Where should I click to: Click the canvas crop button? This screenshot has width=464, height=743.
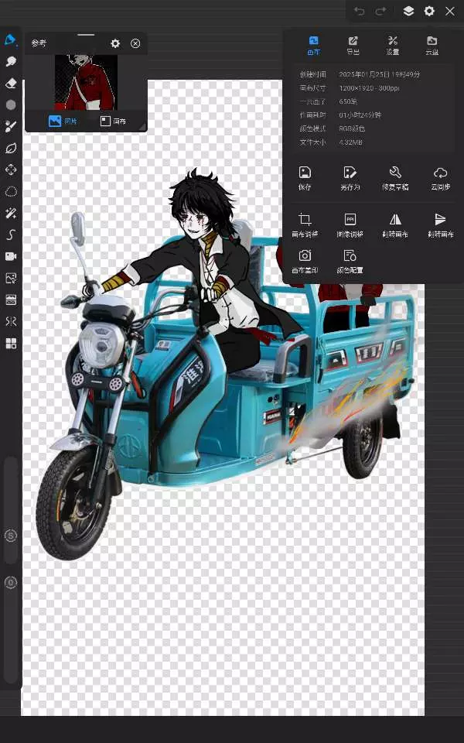tap(305, 225)
